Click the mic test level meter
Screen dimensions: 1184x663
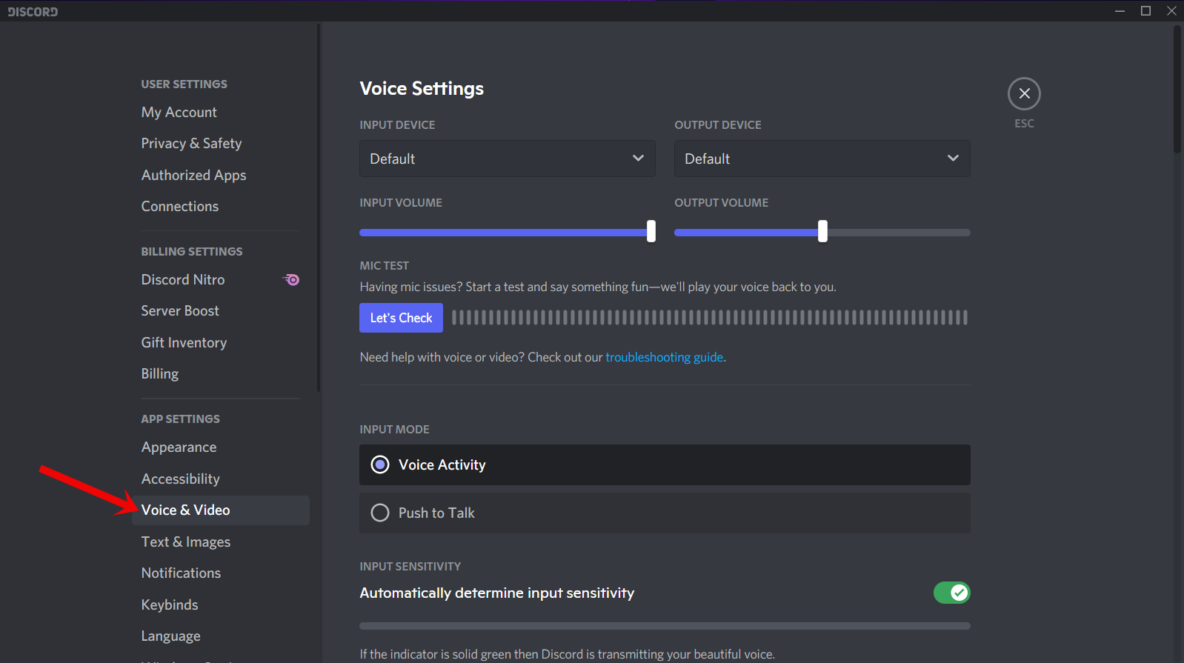pos(710,318)
